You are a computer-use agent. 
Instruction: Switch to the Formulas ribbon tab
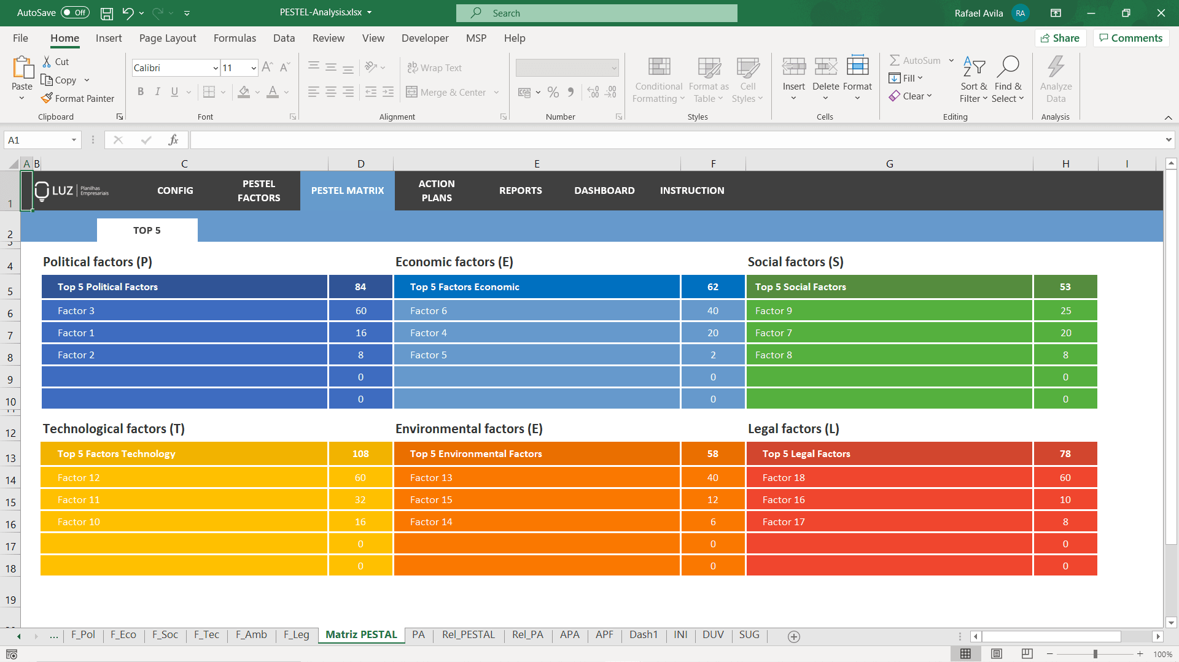(235, 38)
